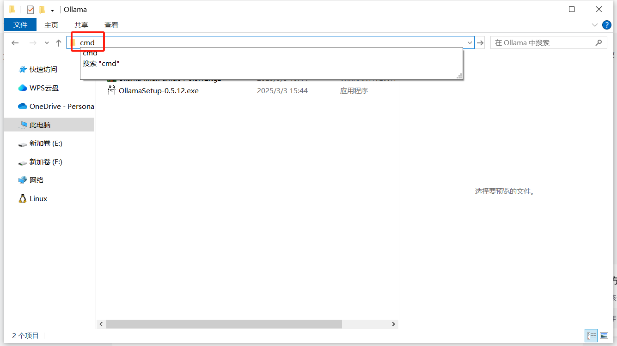Click the 快速访问 star icon
This screenshot has width=617, height=346.
23,70
